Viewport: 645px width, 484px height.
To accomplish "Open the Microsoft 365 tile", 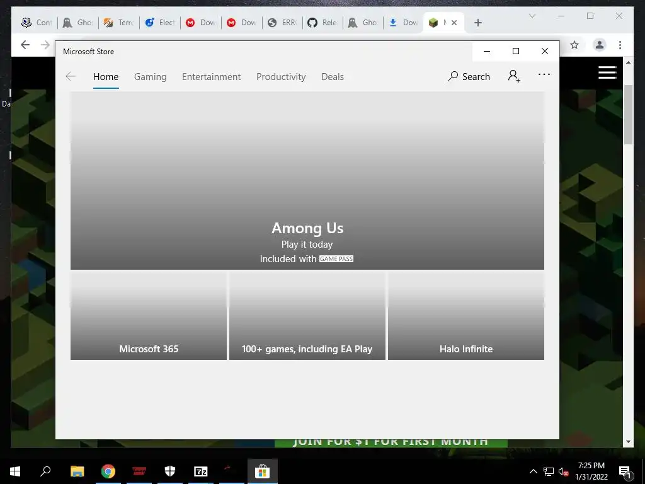I will (149, 315).
